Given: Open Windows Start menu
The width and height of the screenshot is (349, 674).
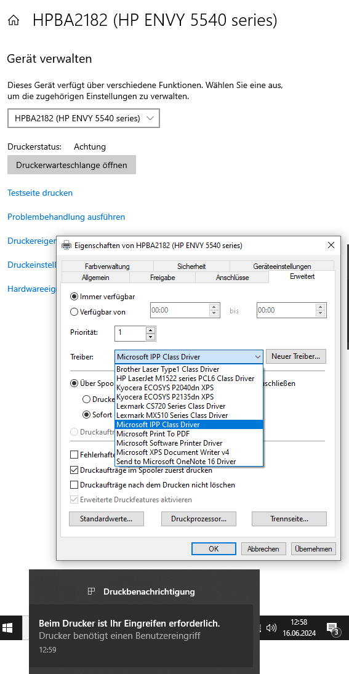Looking at the screenshot, I should coord(7,628).
